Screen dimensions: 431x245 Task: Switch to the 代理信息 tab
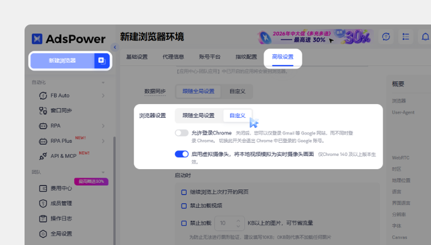point(173,57)
